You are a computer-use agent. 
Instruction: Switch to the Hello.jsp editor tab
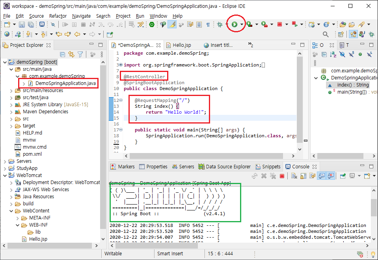[x=181, y=45]
